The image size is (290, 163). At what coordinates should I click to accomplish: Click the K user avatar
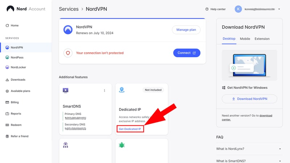tap(238, 9)
